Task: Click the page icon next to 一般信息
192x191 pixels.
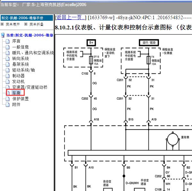Action: 8,47
